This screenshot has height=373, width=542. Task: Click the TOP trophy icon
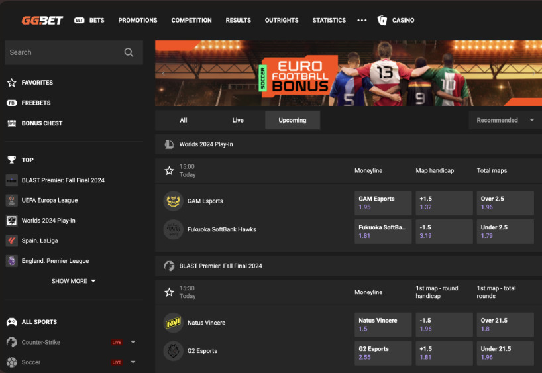[12, 160]
